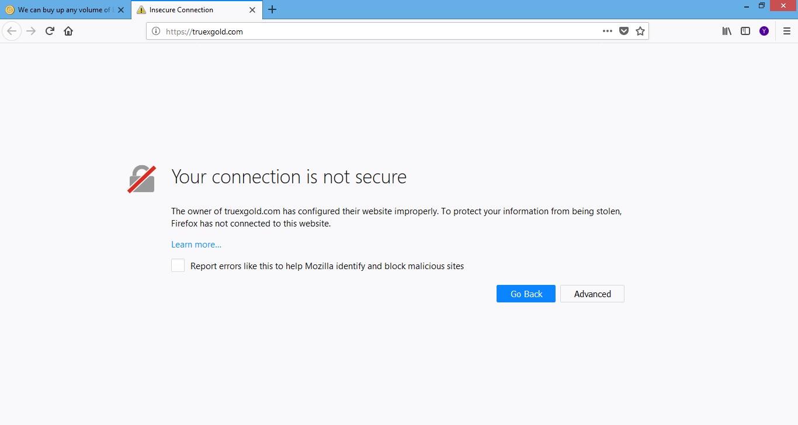Close the Insecure Connection tab
This screenshot has width=798, height=425.
[252, 10]
